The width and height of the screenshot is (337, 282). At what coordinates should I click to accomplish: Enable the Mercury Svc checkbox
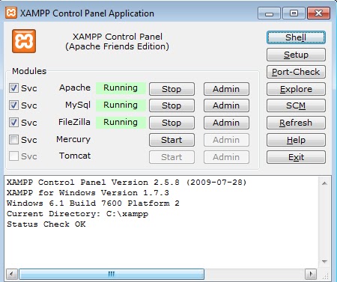(x=13, y=140)
